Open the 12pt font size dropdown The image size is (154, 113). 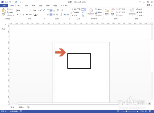38,10
